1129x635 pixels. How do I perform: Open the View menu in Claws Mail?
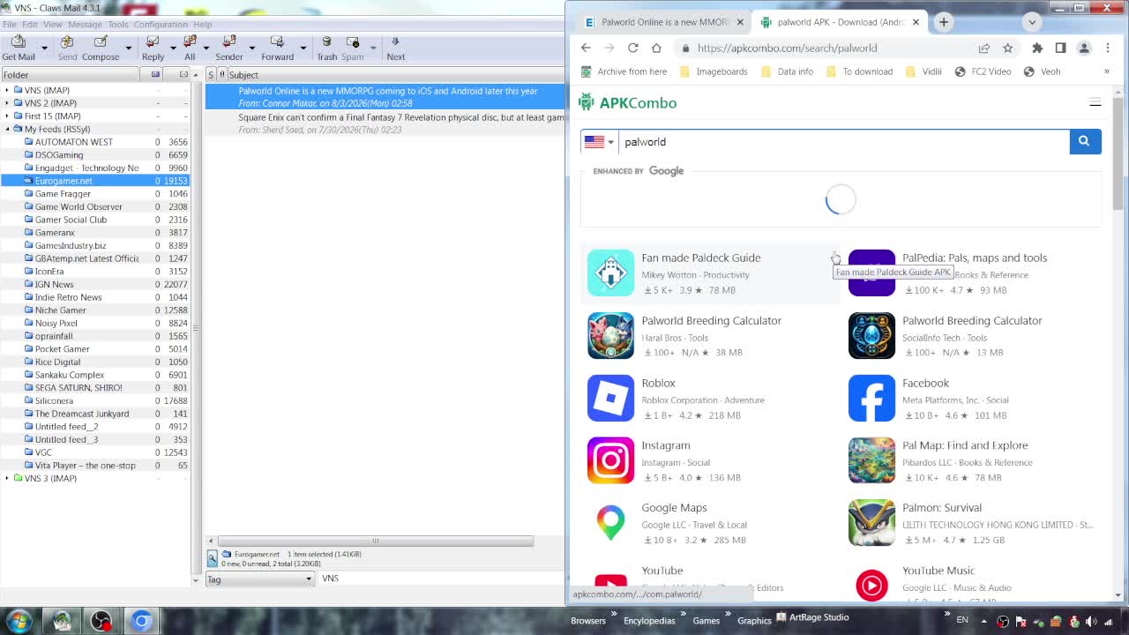53,25
